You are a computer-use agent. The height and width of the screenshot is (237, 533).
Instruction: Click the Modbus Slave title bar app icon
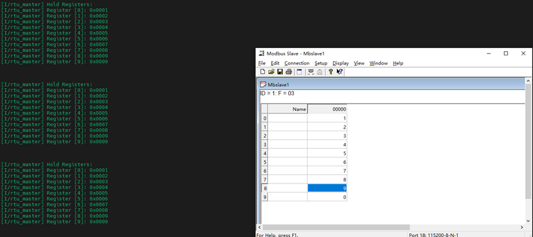[x=261, y=54]
